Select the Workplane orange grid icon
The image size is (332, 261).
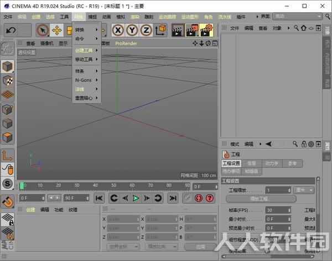[7, 94]
